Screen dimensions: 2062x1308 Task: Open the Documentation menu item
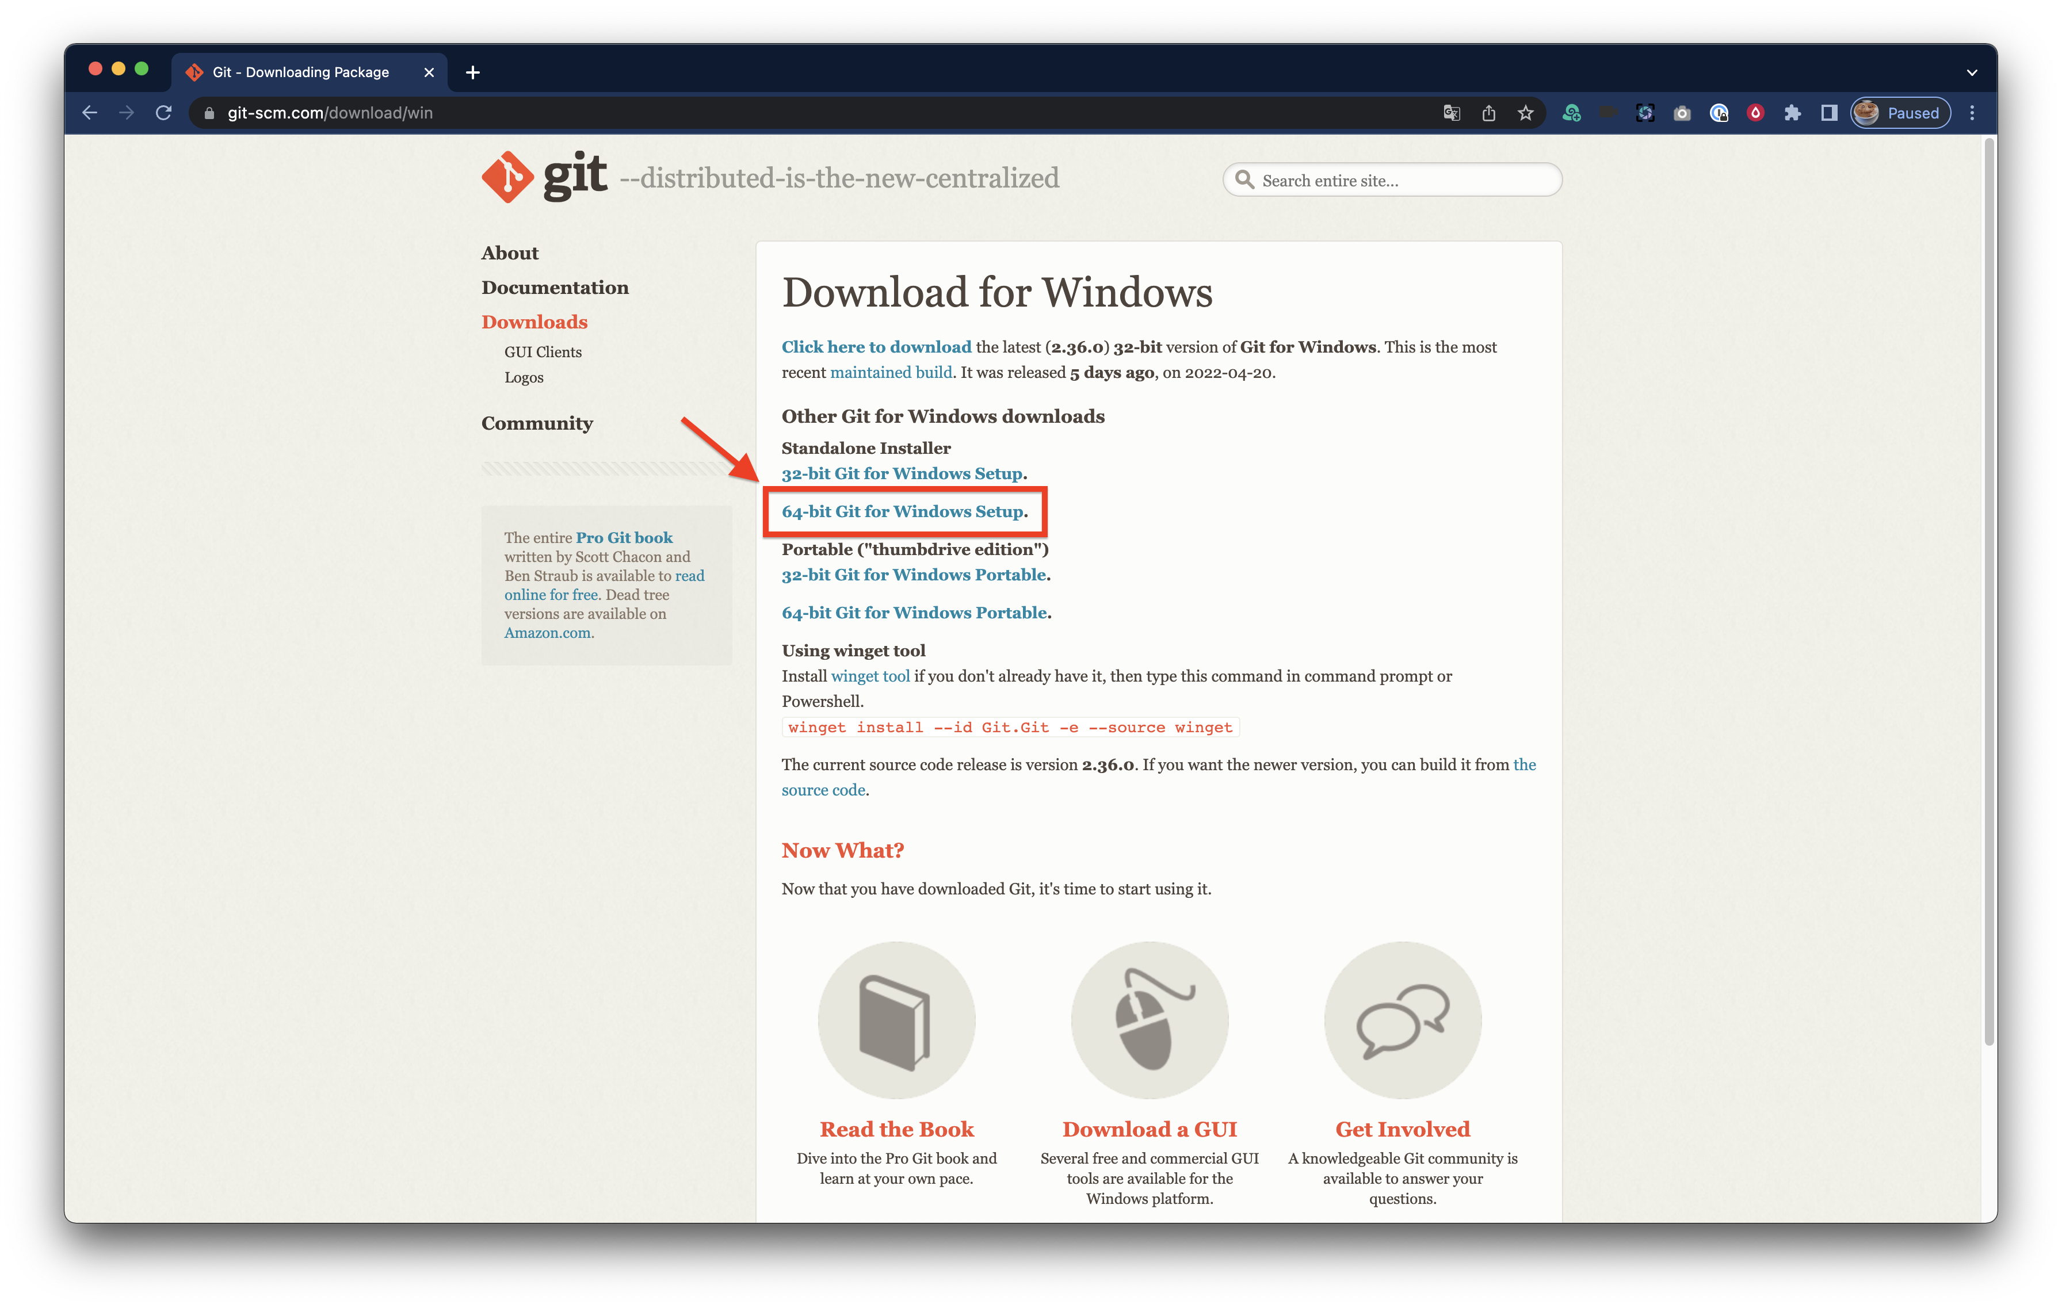[x=554, y=288]
